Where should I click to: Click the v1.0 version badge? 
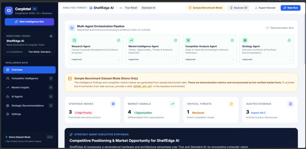[50, 137]
